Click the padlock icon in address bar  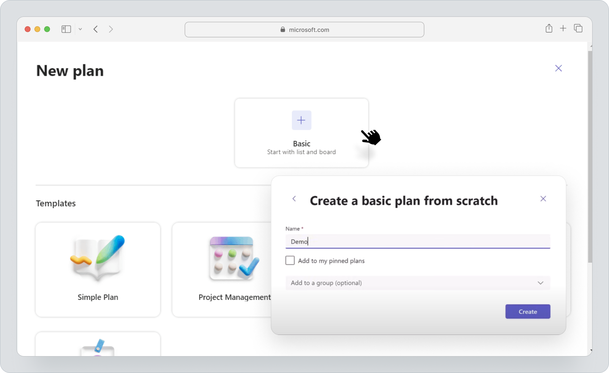[282, 30]
